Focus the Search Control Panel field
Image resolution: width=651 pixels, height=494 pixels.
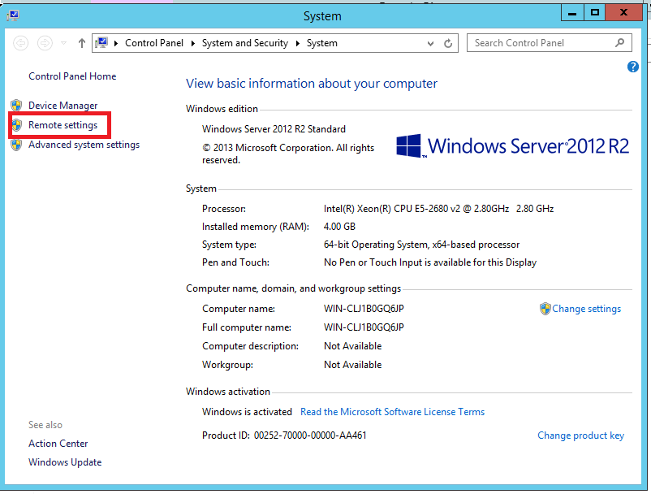(550, 43)
